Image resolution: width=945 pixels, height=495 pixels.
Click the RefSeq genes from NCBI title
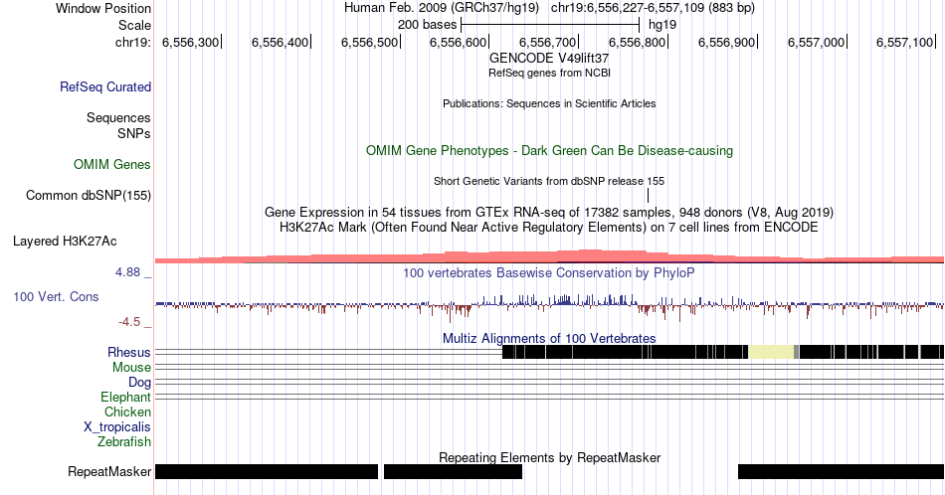pyautogui.click(x=549, y=73)
